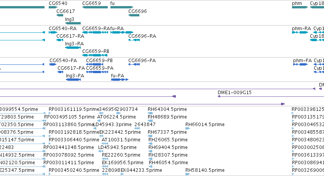Image resolution: width=324 pixels, height=176 pixels.
Task: Click the RH64304.5prime EST label
Action: point(167,109)
